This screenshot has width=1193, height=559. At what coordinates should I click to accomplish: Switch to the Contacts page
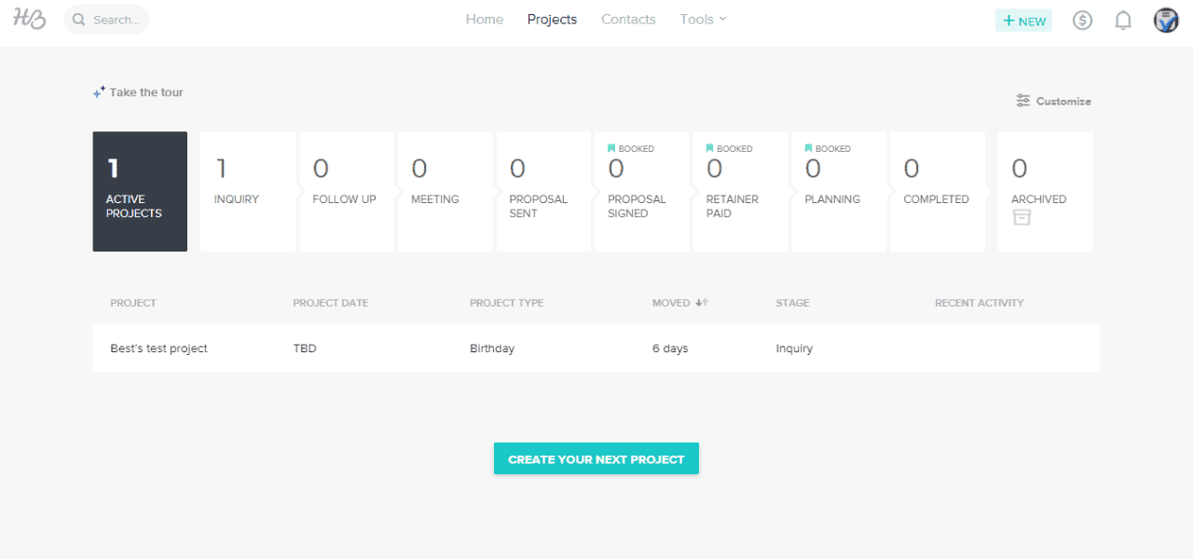[628, 19]
